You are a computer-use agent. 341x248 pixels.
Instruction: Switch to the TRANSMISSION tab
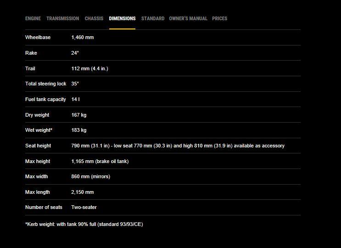click(x=63, y=18)
